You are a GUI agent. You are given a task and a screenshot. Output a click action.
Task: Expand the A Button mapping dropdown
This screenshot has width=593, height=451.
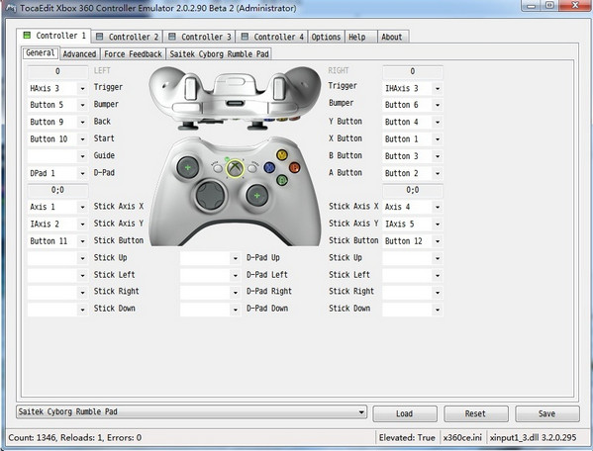pos(438,173)
